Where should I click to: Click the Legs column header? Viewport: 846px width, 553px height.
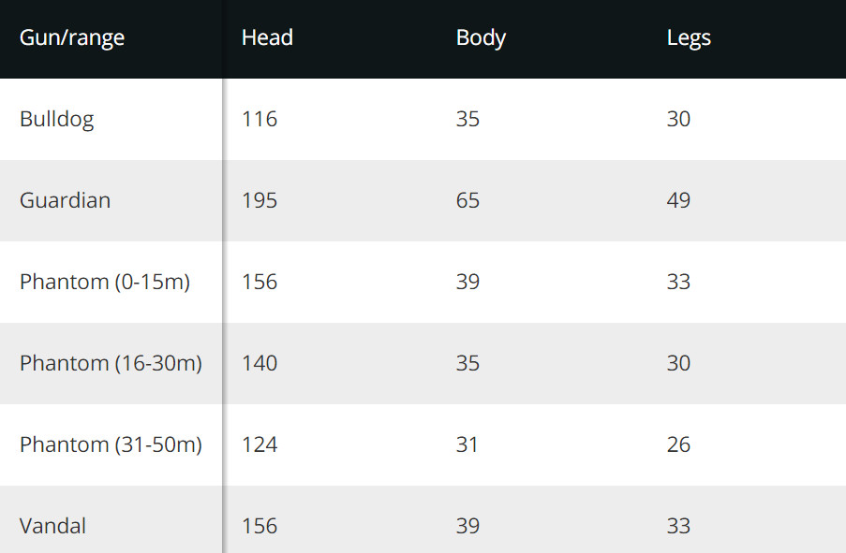[x=689, y=37]
